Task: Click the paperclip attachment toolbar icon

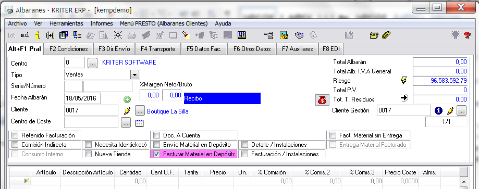Action: pyautogui.click(x=387, y=35)
